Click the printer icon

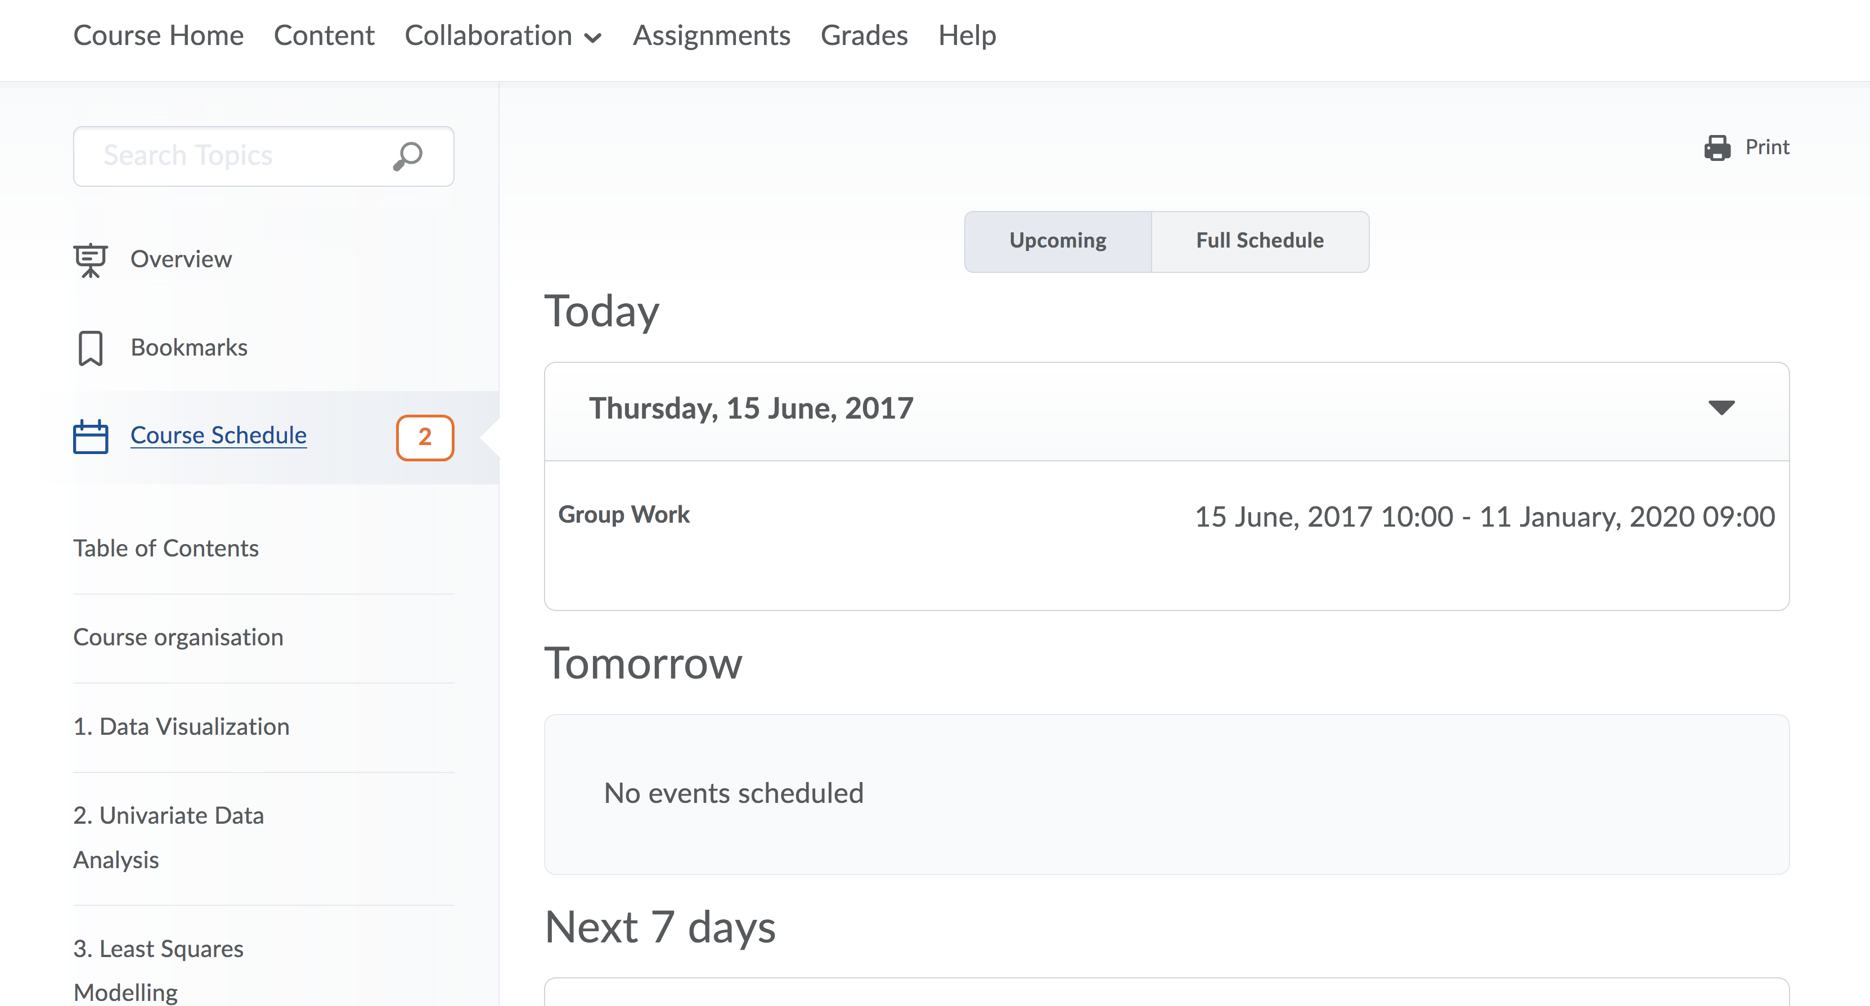pos(1717,147)
